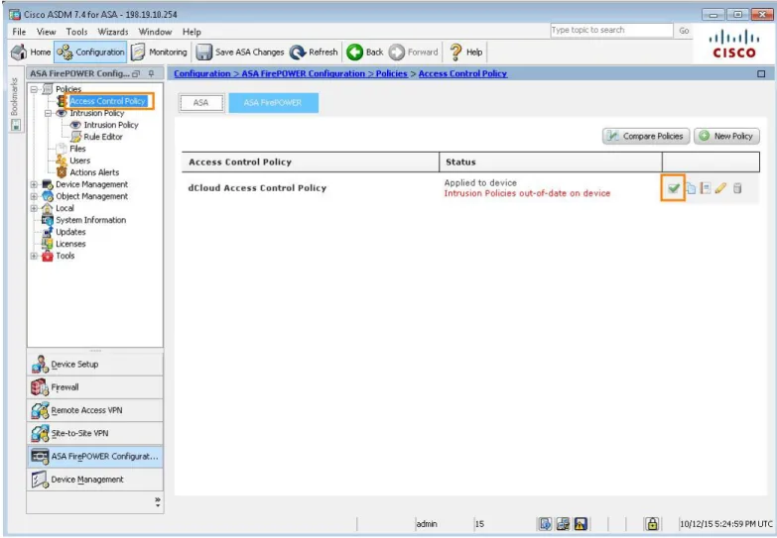This screenshot has height=538, width=777.
Task: Create a New Policy
Action: click(x=727, y=136)
